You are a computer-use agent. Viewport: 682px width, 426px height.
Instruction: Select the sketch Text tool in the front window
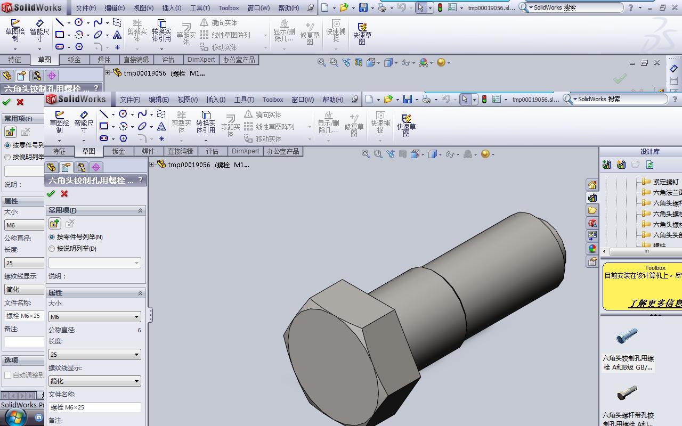pos(161,126)
